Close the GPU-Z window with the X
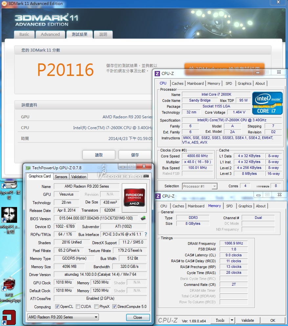This screenshot has width=288, height=326. pyautogui.click(x=144, y=166)
